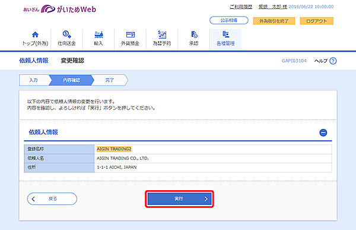Viewport: 356px width, 230px height.
Task: Click 外為取引を終了 button
Action: click(x=274, y=21)
